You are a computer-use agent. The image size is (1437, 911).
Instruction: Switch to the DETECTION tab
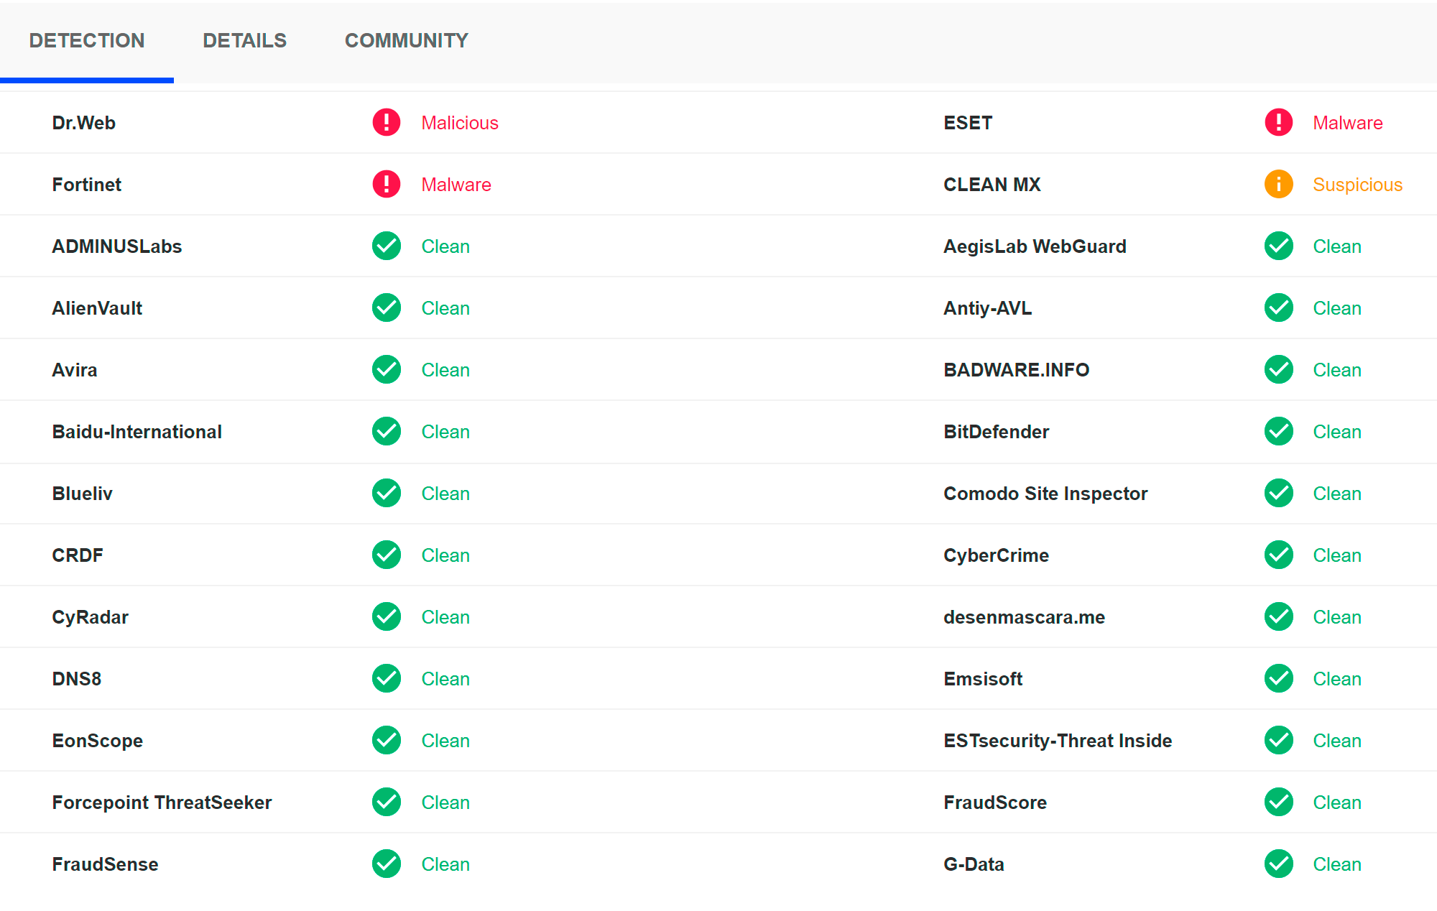click(x=87, y=41)
